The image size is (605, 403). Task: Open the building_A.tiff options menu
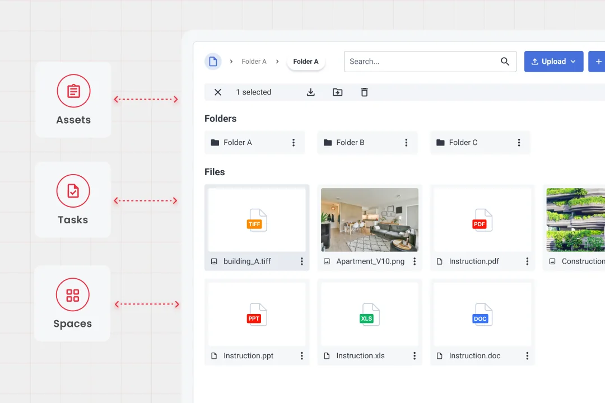pos(302,261)
